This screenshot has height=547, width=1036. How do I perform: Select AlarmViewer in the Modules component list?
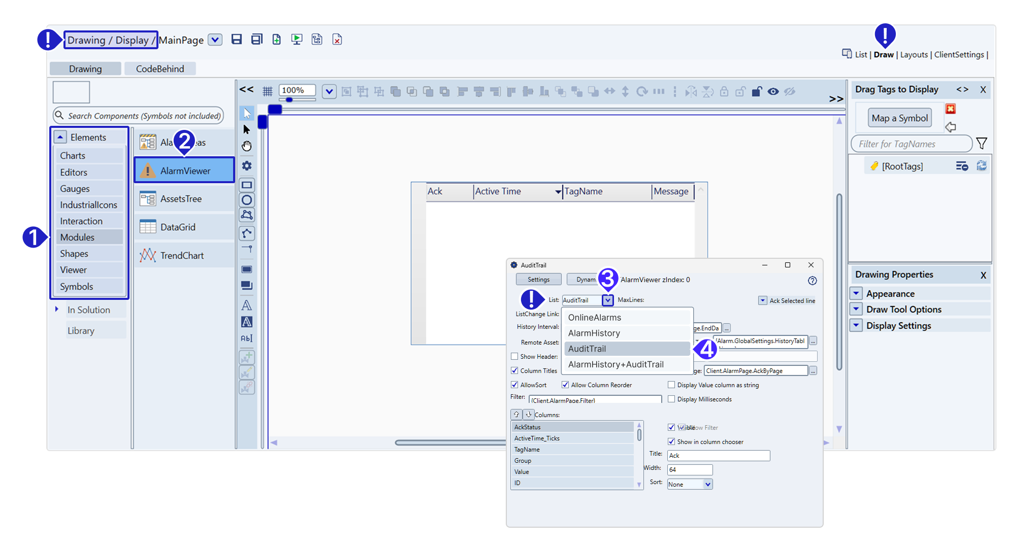coord(184,170)
